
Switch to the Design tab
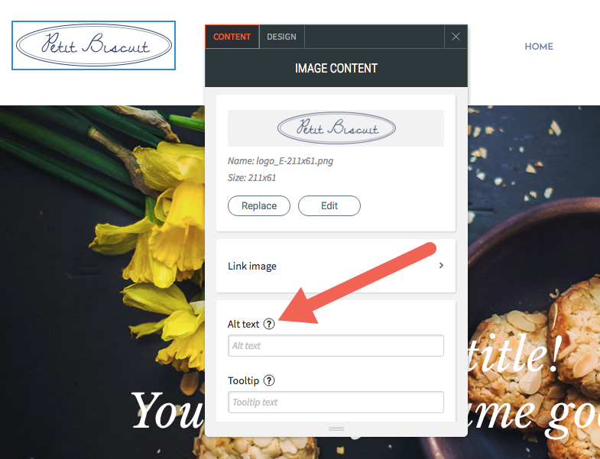point(281,37)
